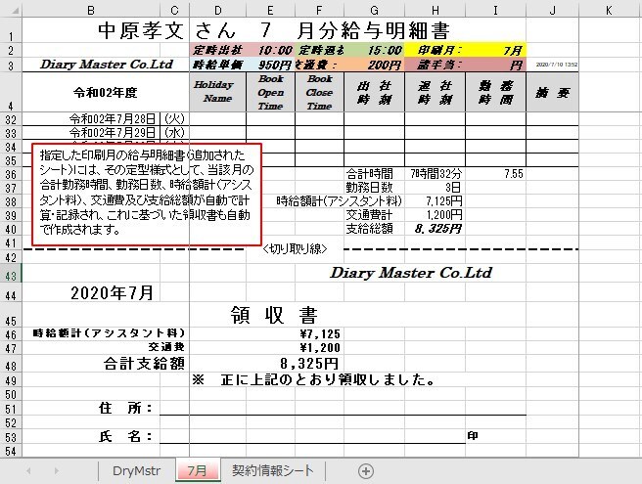642x484 pixels.
Task: Click the red-bordered explanation text box
Action: (x=146, y=195)
